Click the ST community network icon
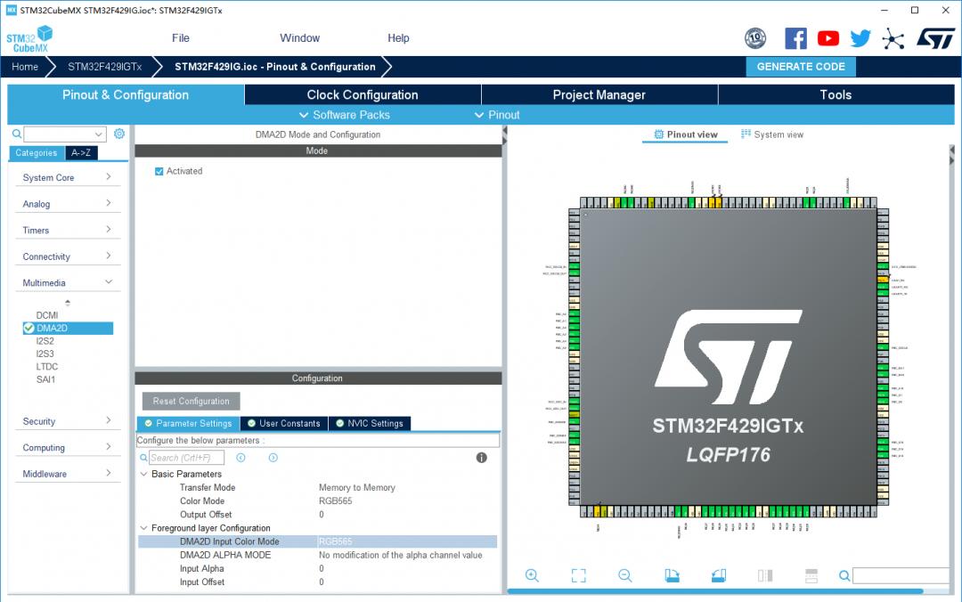 (893, 38)
